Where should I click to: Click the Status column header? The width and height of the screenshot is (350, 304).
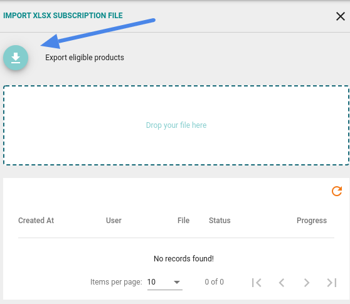click(x=220, y=221)
